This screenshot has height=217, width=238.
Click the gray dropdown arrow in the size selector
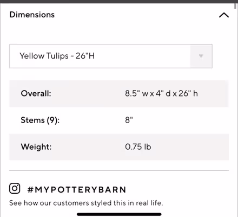tap(201, 56)
